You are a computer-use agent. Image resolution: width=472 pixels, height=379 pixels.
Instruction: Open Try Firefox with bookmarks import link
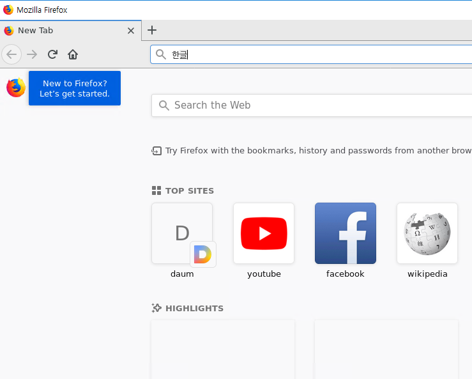319,151
